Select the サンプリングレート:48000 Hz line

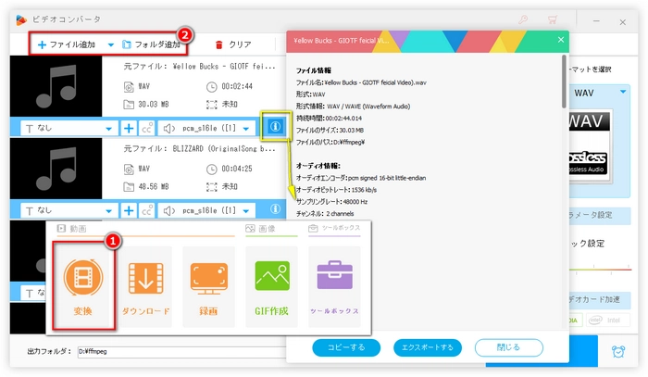[331, 202]
